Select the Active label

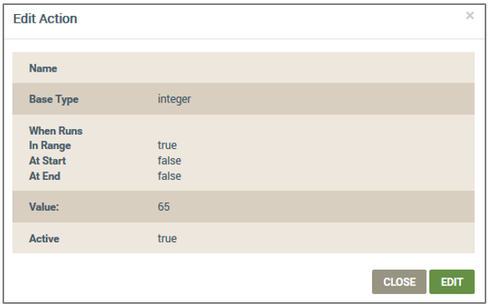44,238
